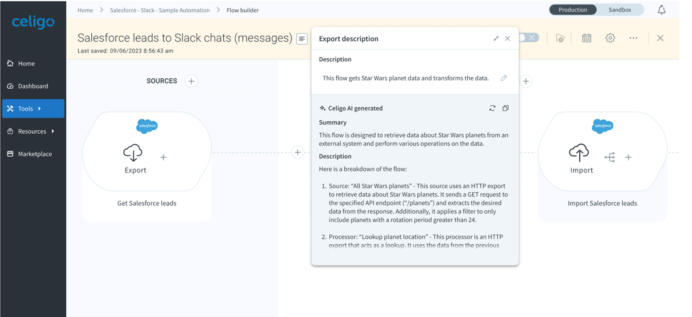Toggle the flow enable/disable switch
692x317 pixels.
click(529, 38)
